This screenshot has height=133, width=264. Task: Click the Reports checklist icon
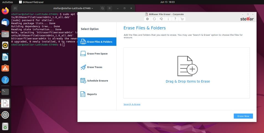(83, 94)
